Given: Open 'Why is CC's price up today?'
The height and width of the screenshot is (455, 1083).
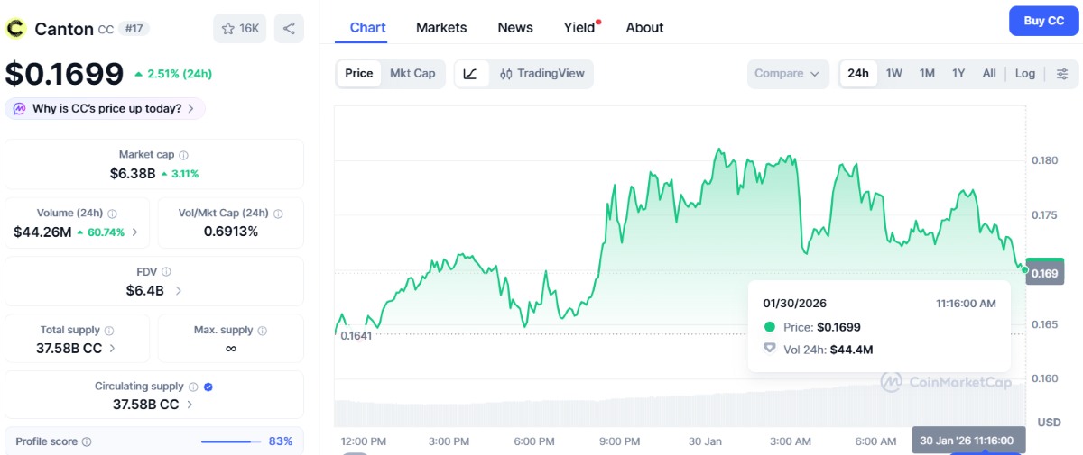Looking at the screenshot, I should click(106, 109).
